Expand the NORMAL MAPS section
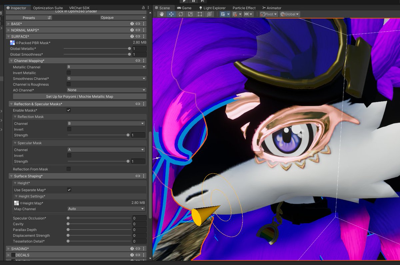This screenshot has width=400, height=265. pos(8,30)
